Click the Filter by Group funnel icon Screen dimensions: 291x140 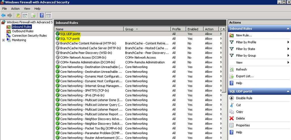(x=232, y=55)
